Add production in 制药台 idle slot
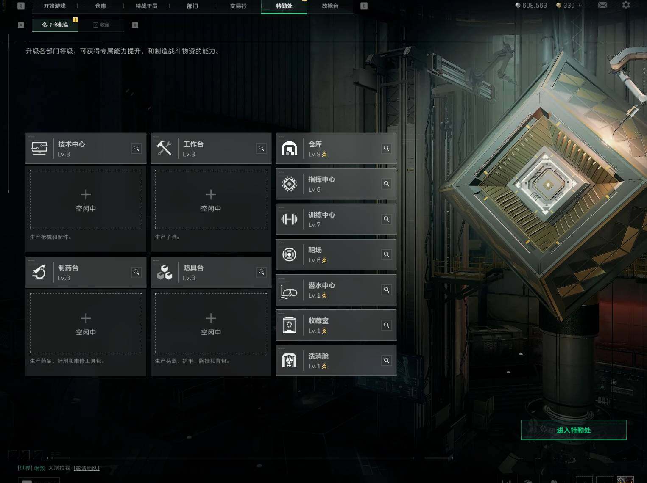 pos(86,323)
